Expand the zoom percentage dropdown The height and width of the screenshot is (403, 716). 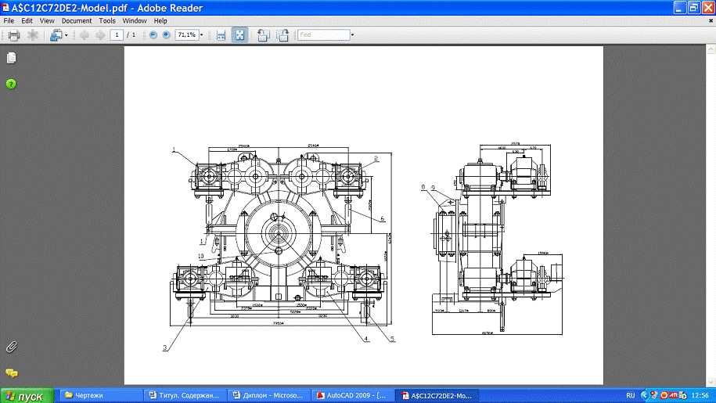[202, 35]
